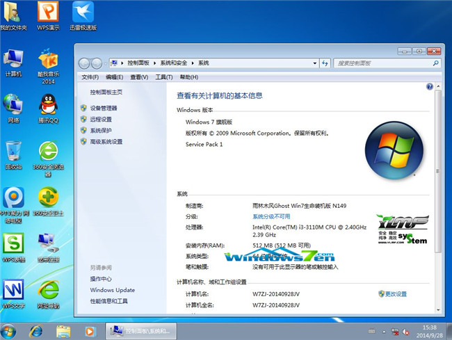Viewport: 452px width, 340px height.
Task: Open 设备管理器 link
Action: [x=104, y=108]
